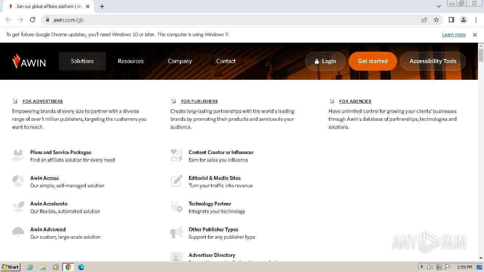
Task: Open the Company menu
Action: point(180,61)
